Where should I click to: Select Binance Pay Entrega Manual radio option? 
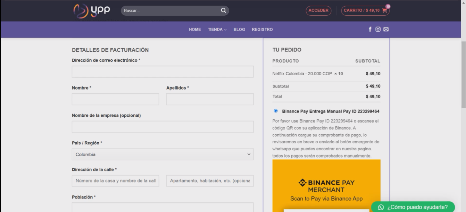pos(276,111)
